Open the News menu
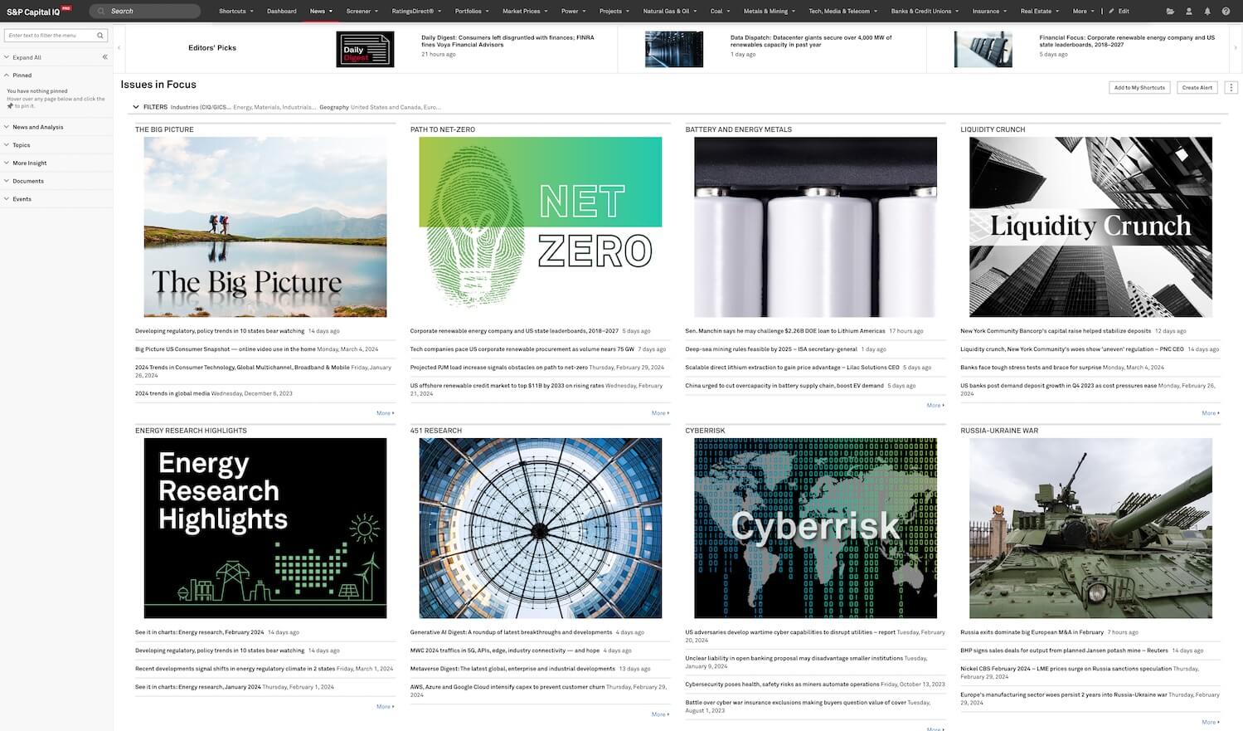 click(x=321, y=12)
